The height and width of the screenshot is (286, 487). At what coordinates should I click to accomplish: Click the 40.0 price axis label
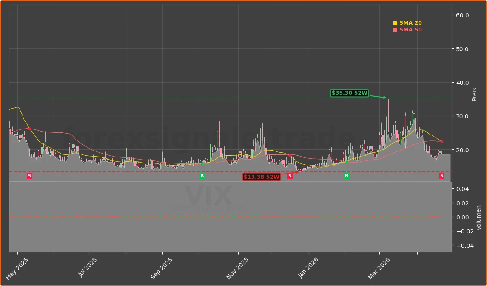[x=462, y=83]
